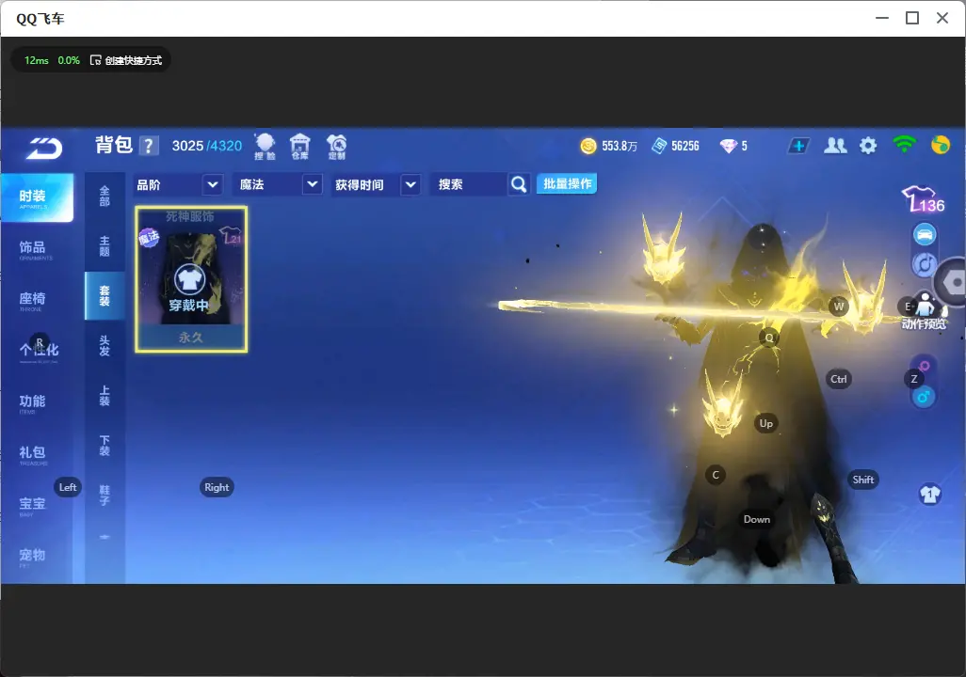
Task: Open the backpack help question mark
Action: tap(149, 147)
